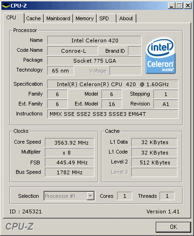Click the Intel Celeron inside logo

point(160,55)
